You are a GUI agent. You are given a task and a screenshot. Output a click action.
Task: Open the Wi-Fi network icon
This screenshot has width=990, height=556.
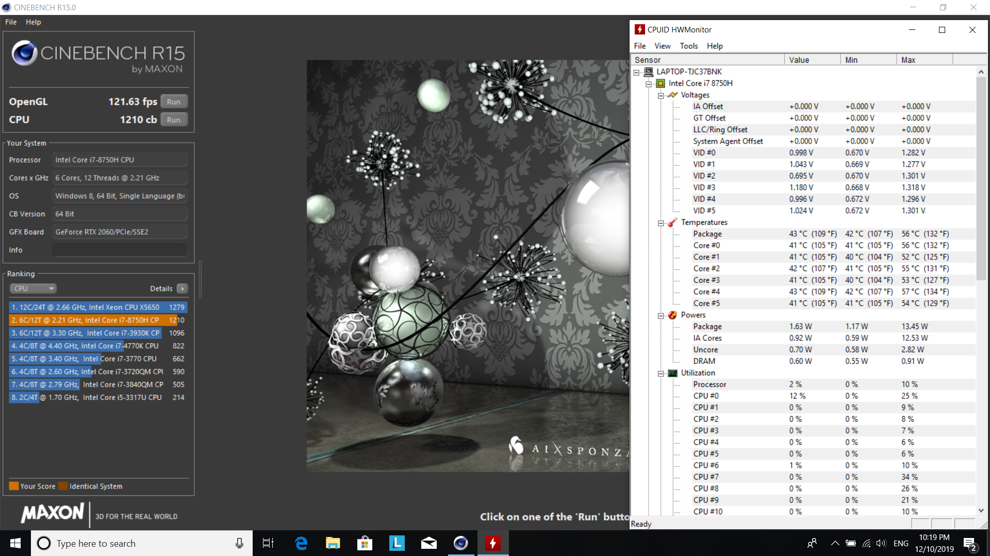click(866, 543)
